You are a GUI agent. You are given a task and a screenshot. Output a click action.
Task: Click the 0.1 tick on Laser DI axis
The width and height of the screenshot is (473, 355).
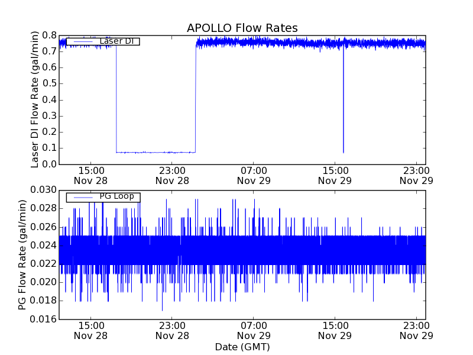tap(50, 149)
